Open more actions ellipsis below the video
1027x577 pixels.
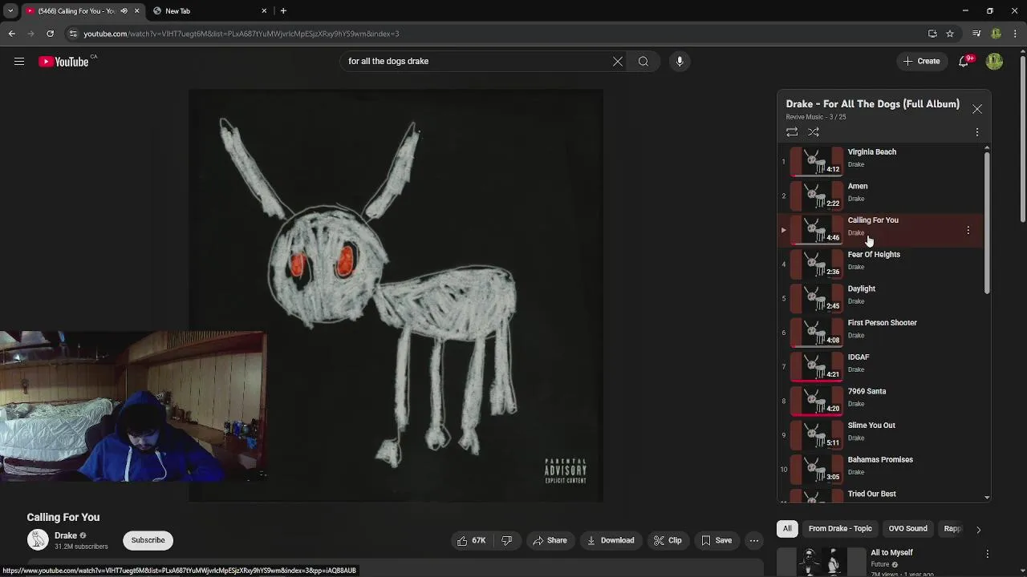754,540
